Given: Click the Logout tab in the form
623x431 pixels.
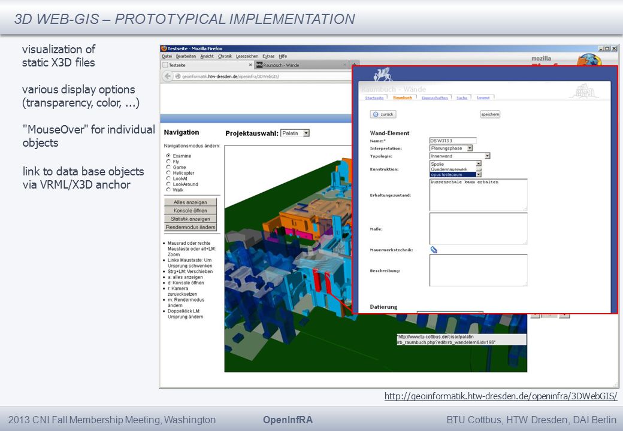Looking at the screenshot, I should [x=483, y=98].
